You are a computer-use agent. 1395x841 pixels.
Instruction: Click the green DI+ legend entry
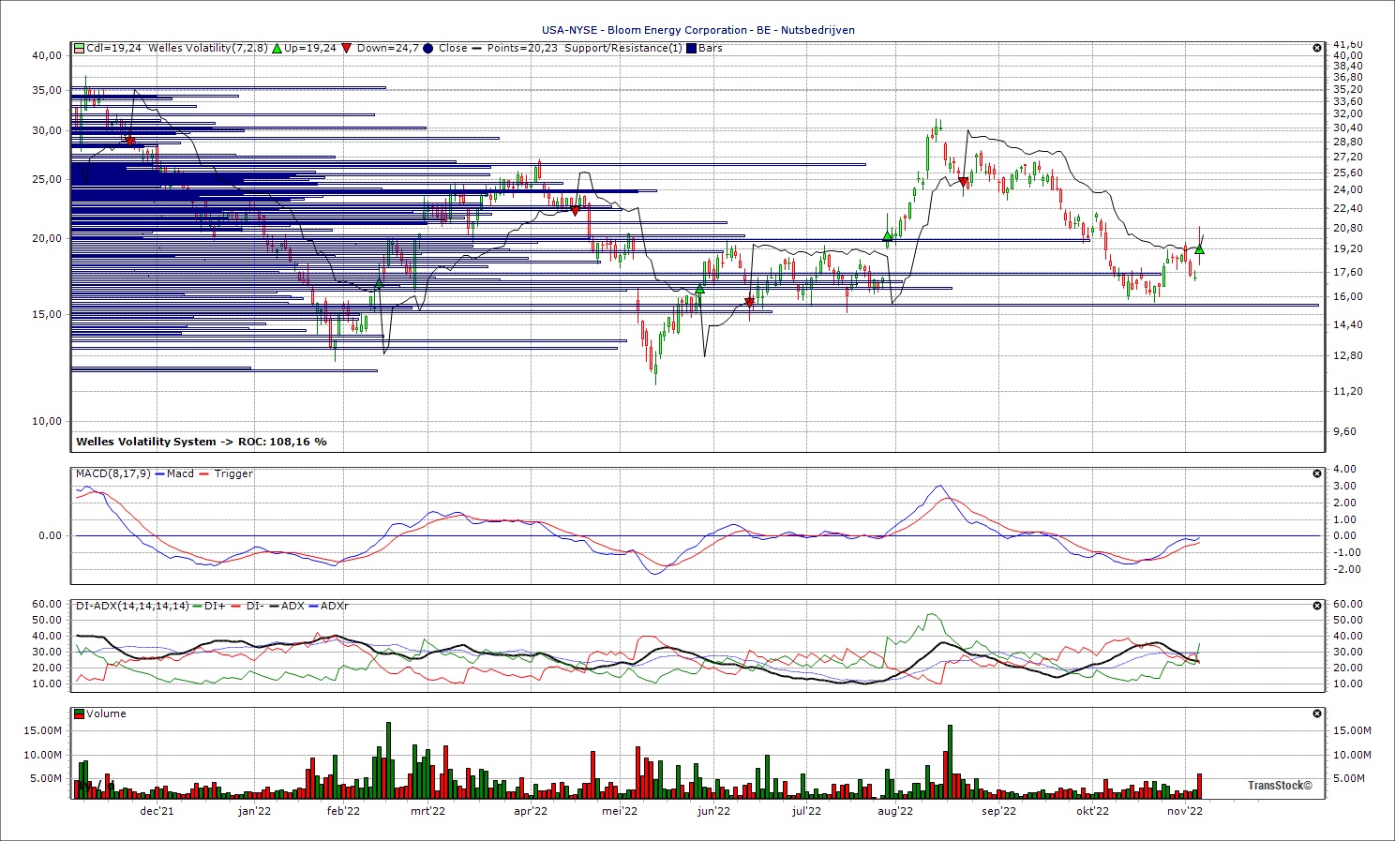coord(209,606)
